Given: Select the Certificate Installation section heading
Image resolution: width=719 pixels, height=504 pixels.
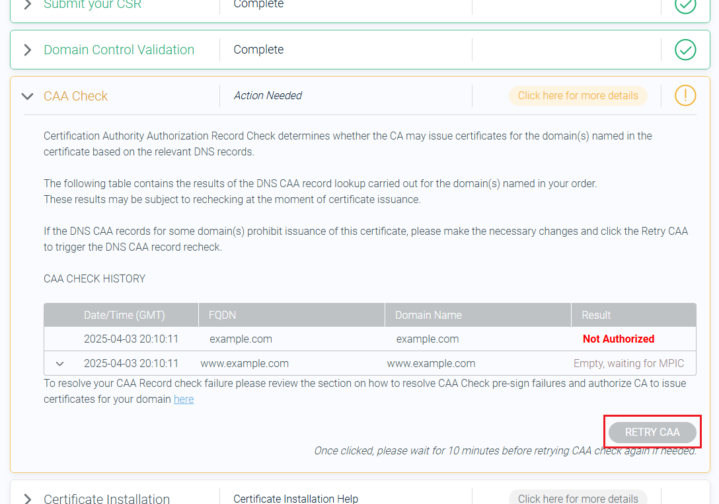Looking at the screenshot, I should [106, 498].
